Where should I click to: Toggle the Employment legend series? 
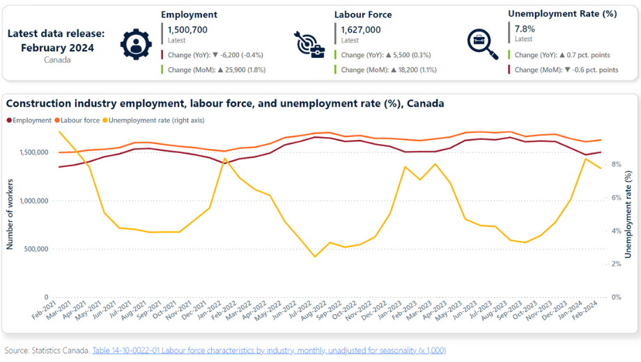29,120
